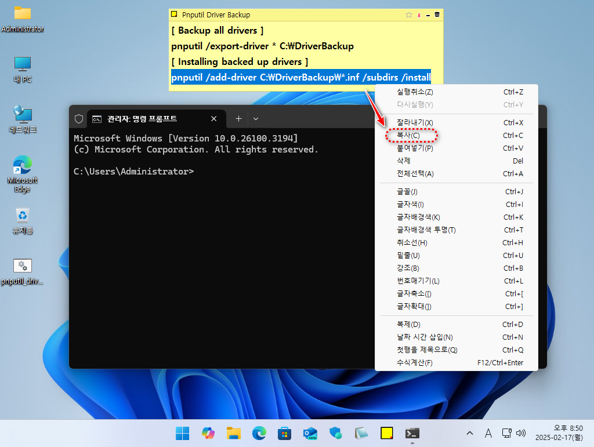
Task: Select 글자배경색(K) menu entry
Action: (456, 217)
